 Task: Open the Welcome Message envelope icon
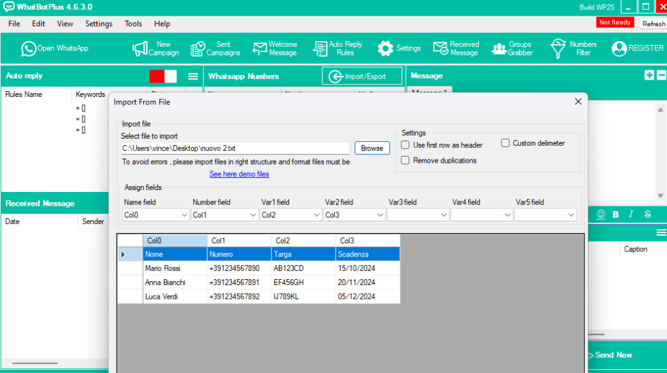(x=259, y=49)
